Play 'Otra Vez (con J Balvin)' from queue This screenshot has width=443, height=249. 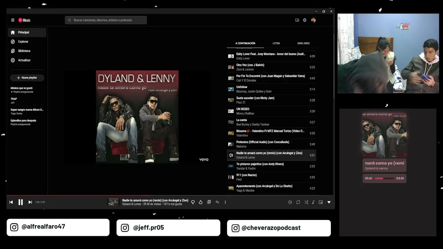coord(271,67)
